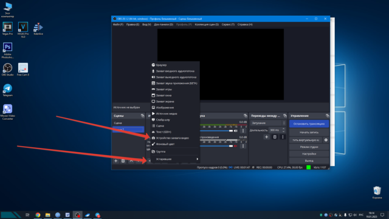This screenshot has width=389, height=219.
Task: Open the Коллекция сцен menu
Action: coord(207,24)
